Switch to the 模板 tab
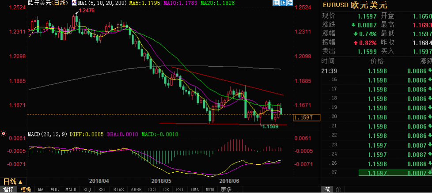 [x=26, y=189]
